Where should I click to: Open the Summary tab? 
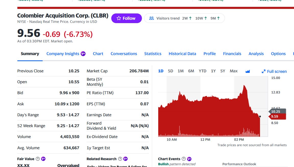coord(30,54)
